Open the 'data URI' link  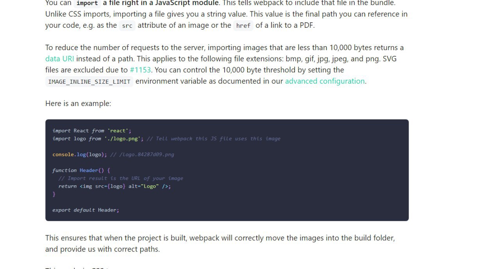[59, 59]
